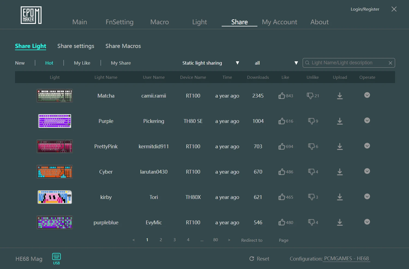Like the Purple light profile
This screenshot has height=269, width=409.
pos(282,121)
